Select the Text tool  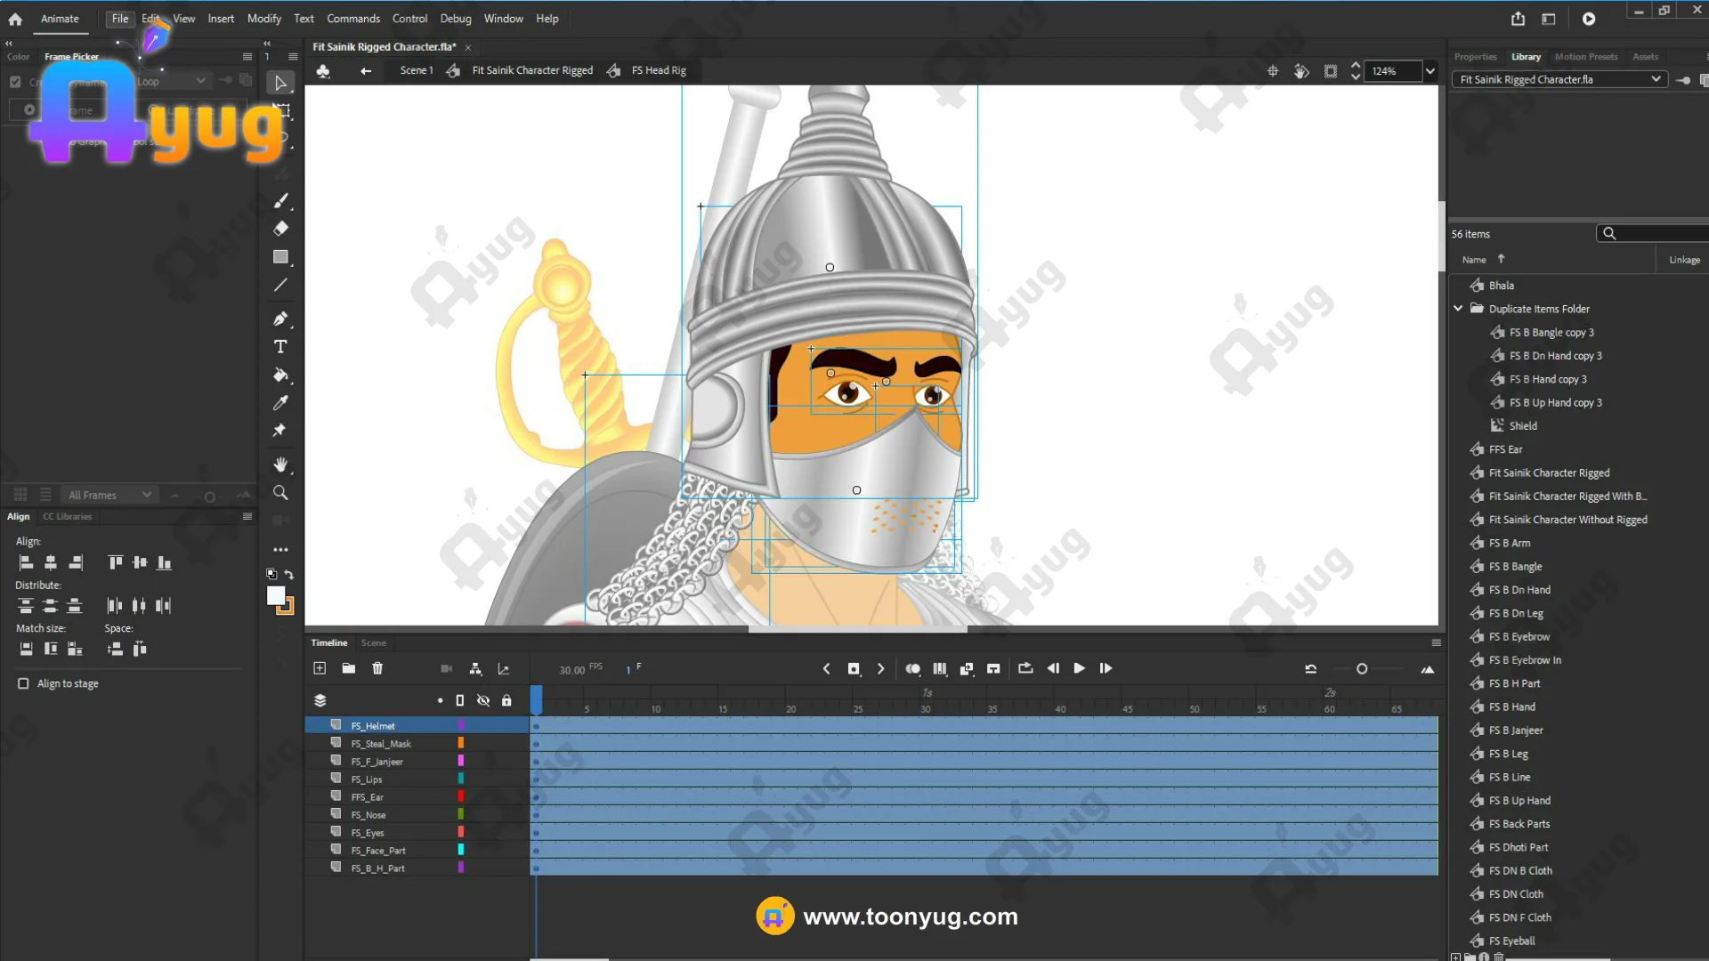point(280,347)
